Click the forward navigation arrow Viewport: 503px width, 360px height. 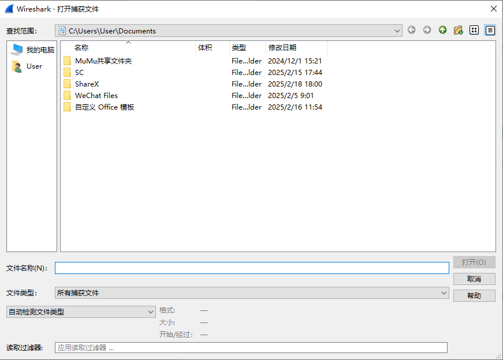(x=427, y=29)
